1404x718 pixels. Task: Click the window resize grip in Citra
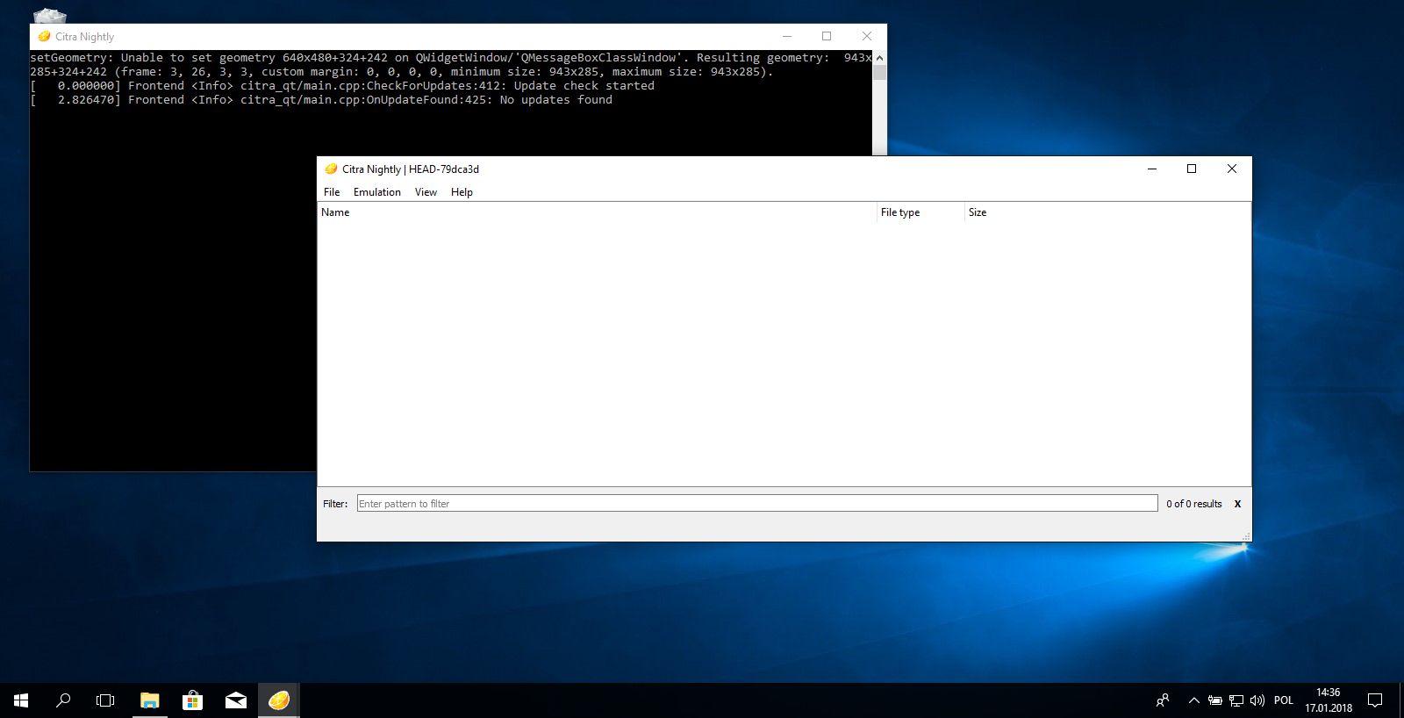tap(1246, 536)
